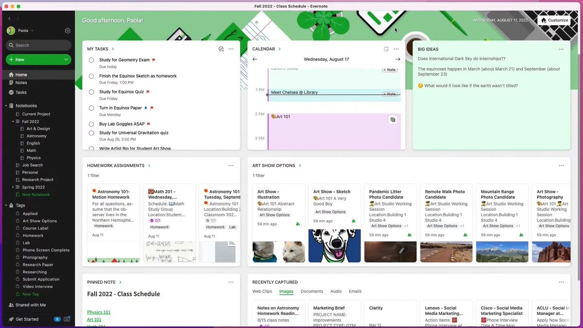Click the 5 badge beside Get Started
The image size is (583, 328).
pos(57,319)
